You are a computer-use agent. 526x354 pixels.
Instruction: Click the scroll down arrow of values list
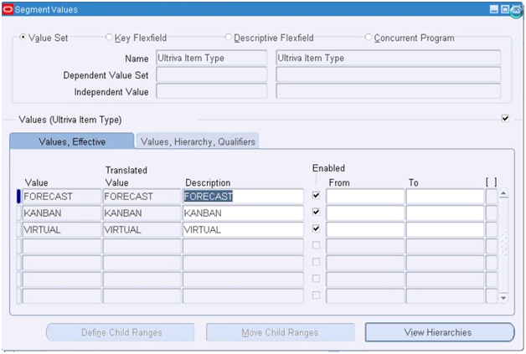(x=503, y=298)
